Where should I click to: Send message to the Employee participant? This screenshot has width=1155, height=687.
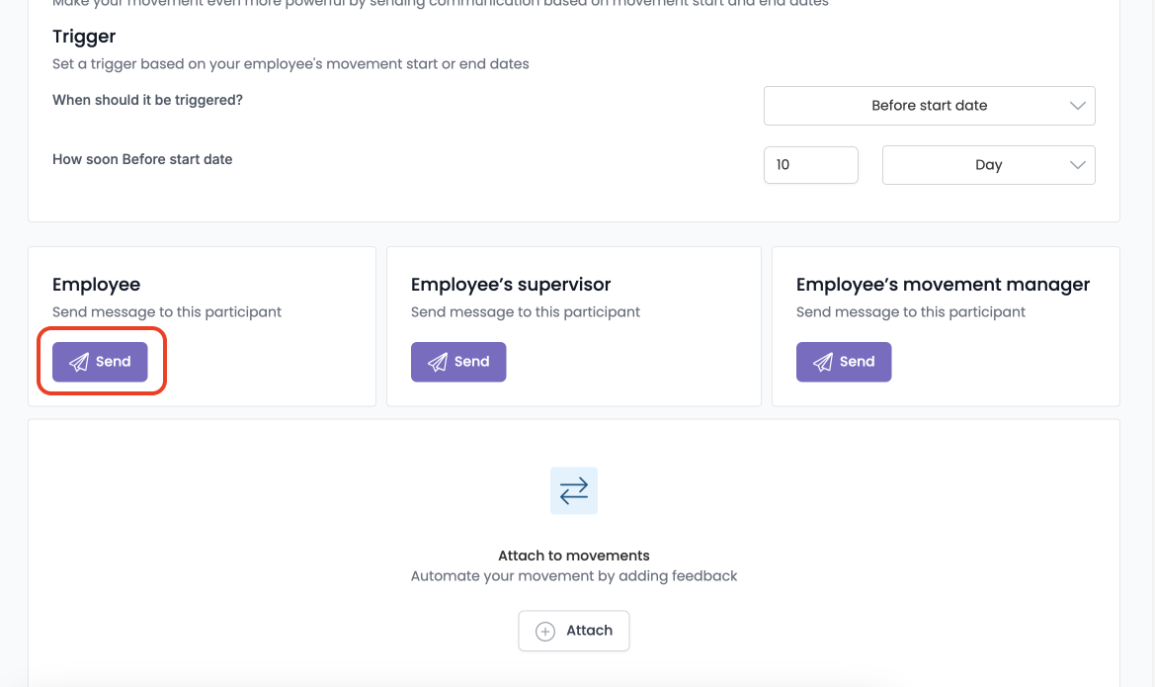coord(100,362)
